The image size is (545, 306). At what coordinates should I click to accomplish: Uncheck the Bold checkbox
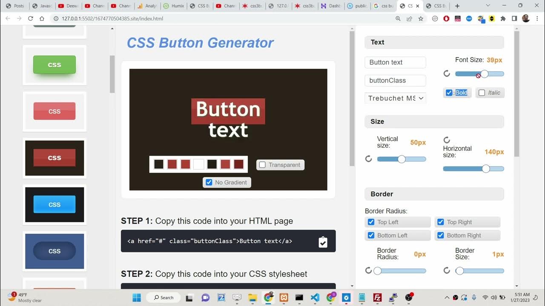[x=449, y=93]
